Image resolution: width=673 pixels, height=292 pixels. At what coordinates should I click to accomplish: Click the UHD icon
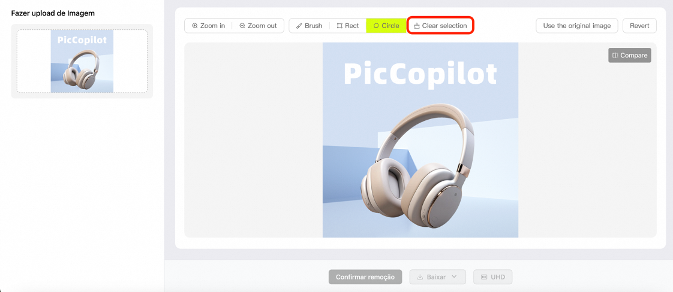[483, 277]
